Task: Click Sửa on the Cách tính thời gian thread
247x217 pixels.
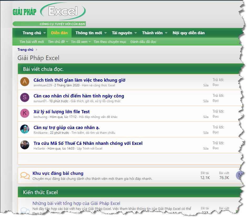Action: point(206,85)
